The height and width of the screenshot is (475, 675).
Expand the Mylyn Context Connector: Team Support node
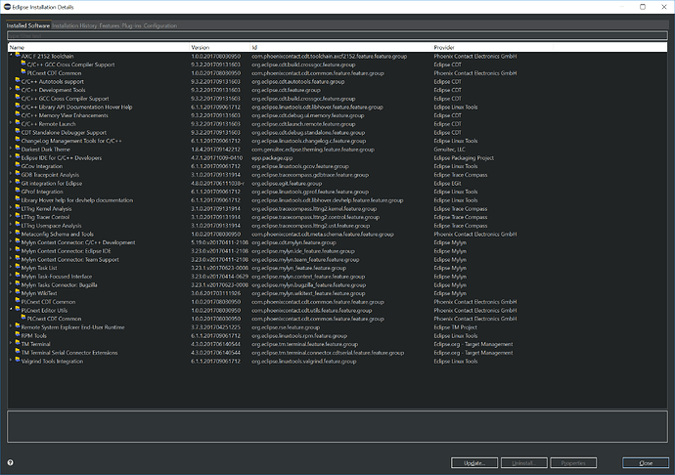click(11, 259)
